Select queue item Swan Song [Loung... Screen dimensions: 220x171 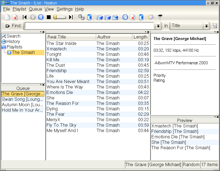(x=23, y=99)
